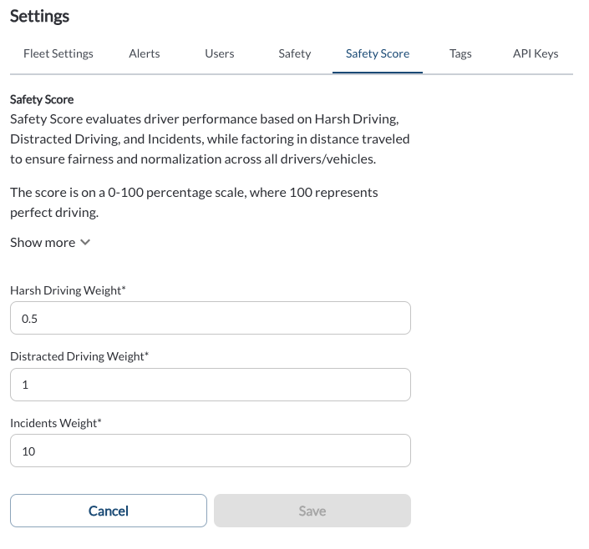589x549 pixels.
Task: Click the Harsh Driving Weight label
Action: coord(68,290)
